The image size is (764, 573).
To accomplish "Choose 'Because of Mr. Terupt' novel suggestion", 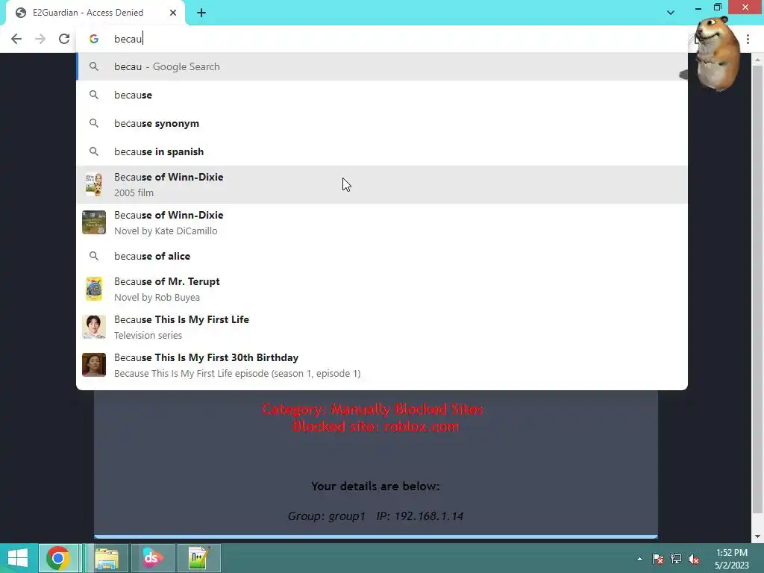I will click(382, 289).
